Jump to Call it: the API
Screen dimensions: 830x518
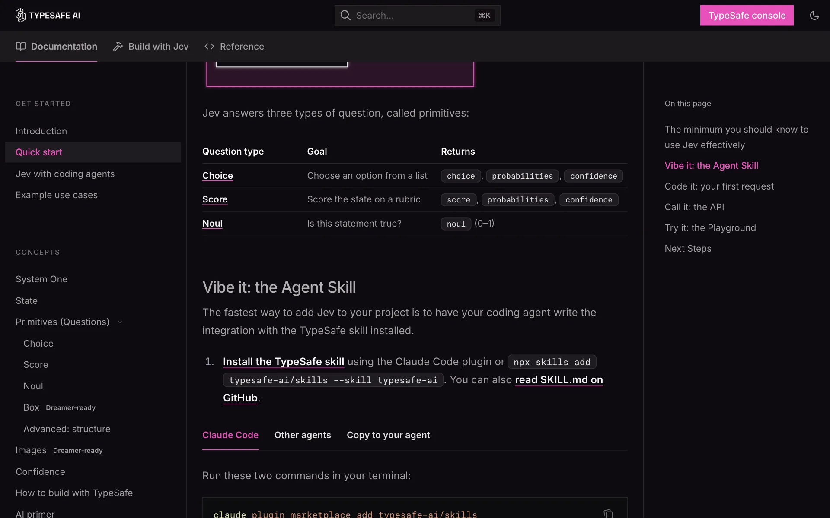point(694,207)
